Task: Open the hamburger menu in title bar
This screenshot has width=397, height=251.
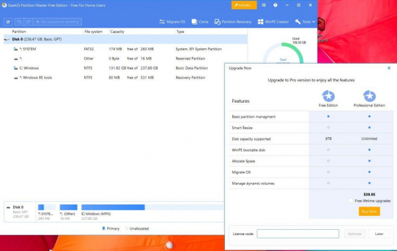Action: coord(263,5)
